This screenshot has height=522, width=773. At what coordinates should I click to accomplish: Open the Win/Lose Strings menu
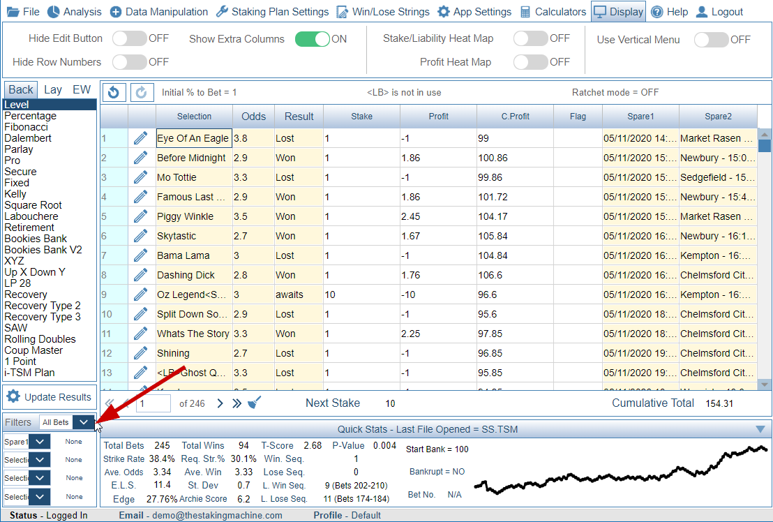[383, 12]
